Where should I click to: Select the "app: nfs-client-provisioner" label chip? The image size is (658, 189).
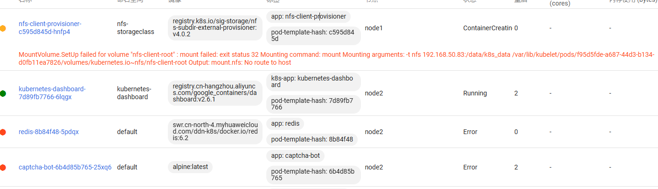(308, 17)
